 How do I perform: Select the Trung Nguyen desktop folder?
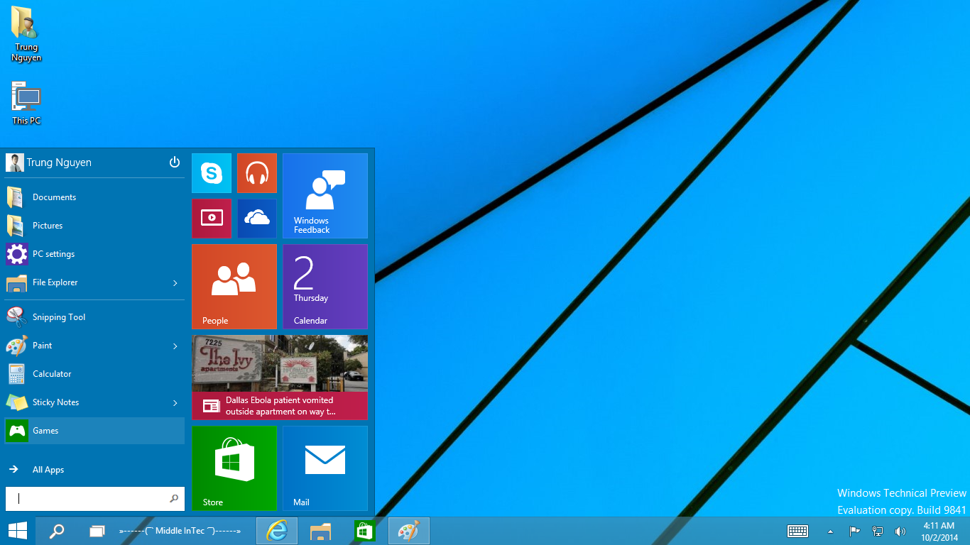(x=26, y=34)
